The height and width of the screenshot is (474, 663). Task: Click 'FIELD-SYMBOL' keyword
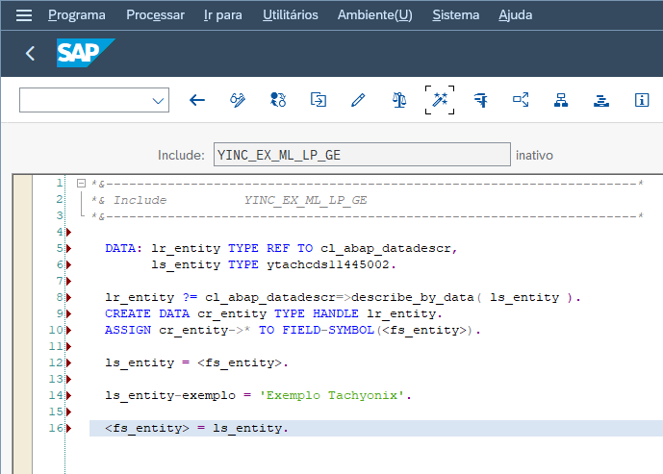point(328,330)
